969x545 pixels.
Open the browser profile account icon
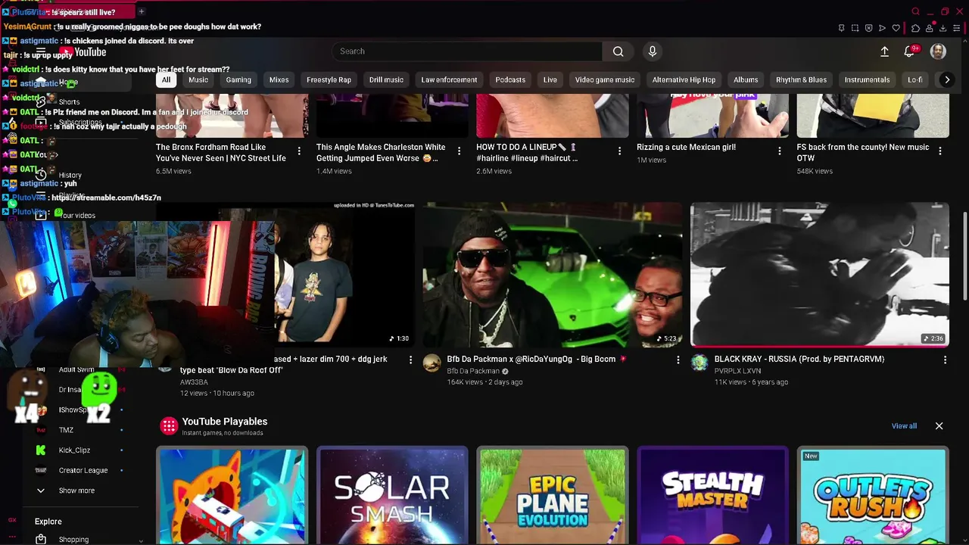point(929,28)
